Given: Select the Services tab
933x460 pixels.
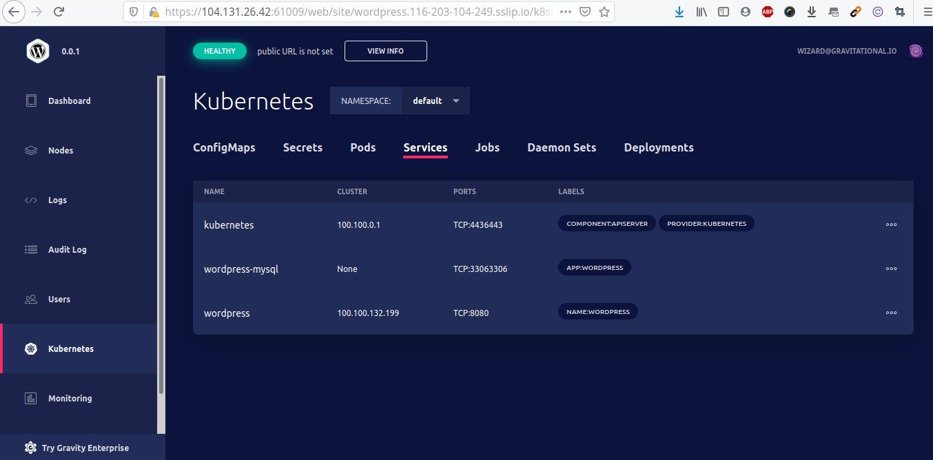Looking at the screenshot, I should [x=425, y=147].
